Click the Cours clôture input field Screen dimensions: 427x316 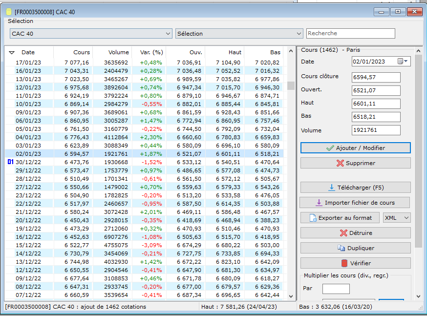376,77
